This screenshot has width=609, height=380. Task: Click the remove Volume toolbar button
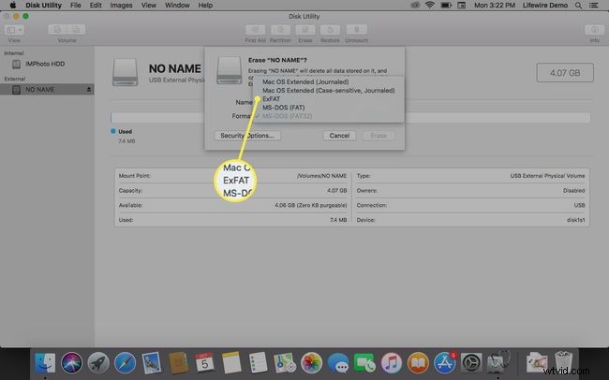tap(76, 30)
